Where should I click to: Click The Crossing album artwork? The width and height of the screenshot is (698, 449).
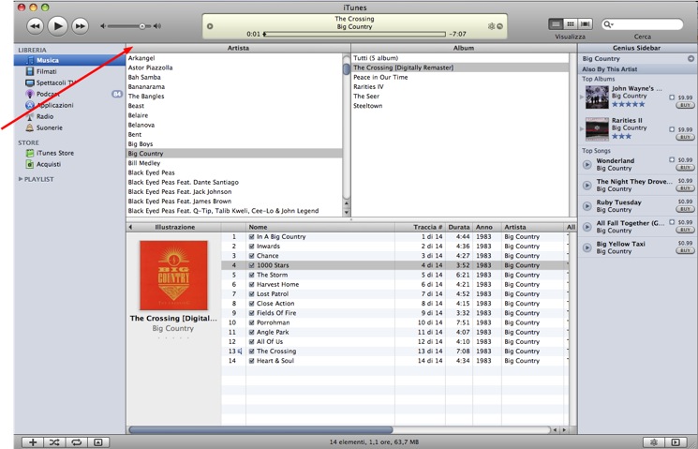[173, 275]
